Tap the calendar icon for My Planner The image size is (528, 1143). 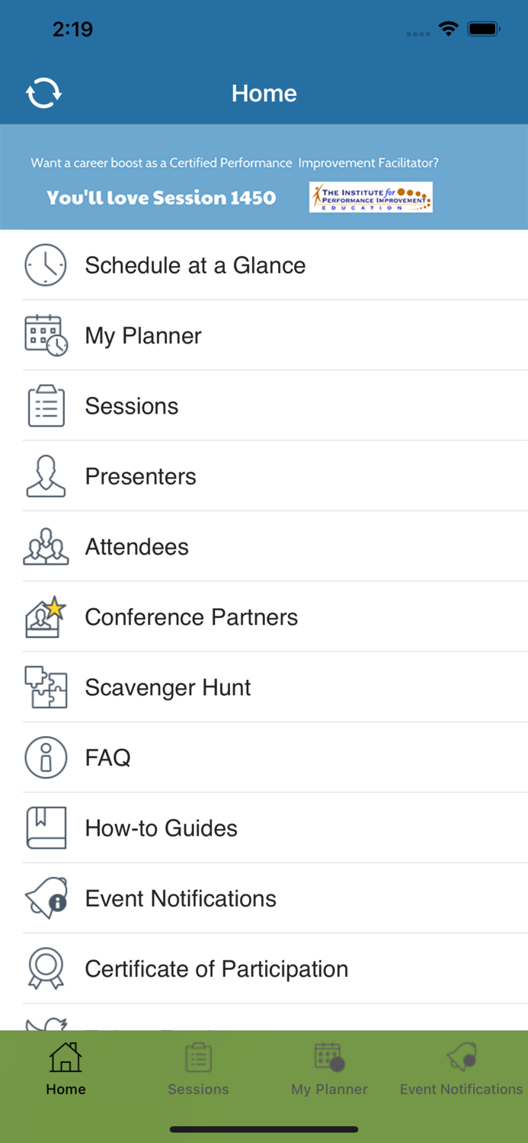coord(46,335)
